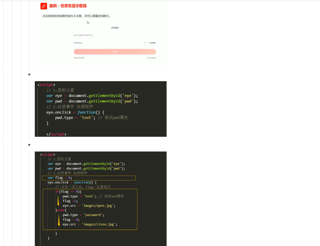Open the code screenshot containing var flag
The image size is (320, 246).
point(101,199)
